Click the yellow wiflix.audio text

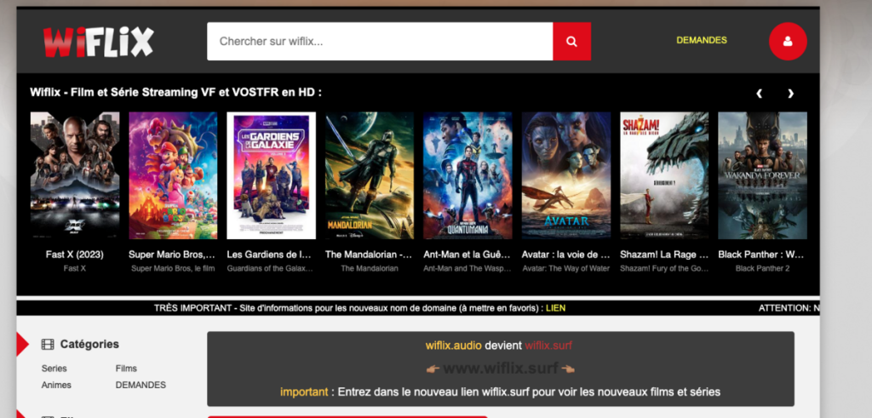453,346
